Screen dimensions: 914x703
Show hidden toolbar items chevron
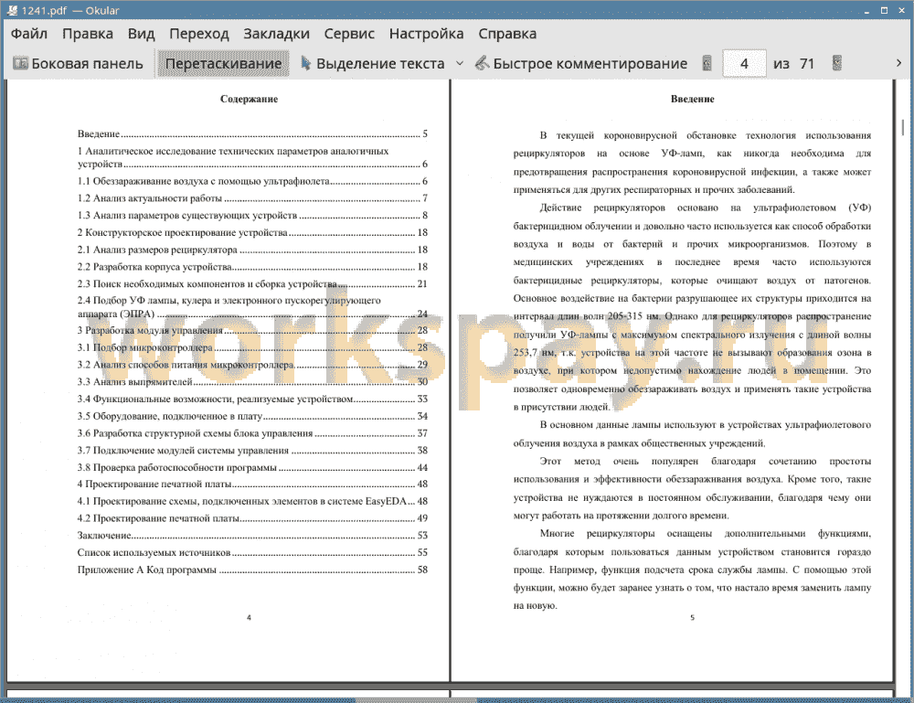click(898, 63)
